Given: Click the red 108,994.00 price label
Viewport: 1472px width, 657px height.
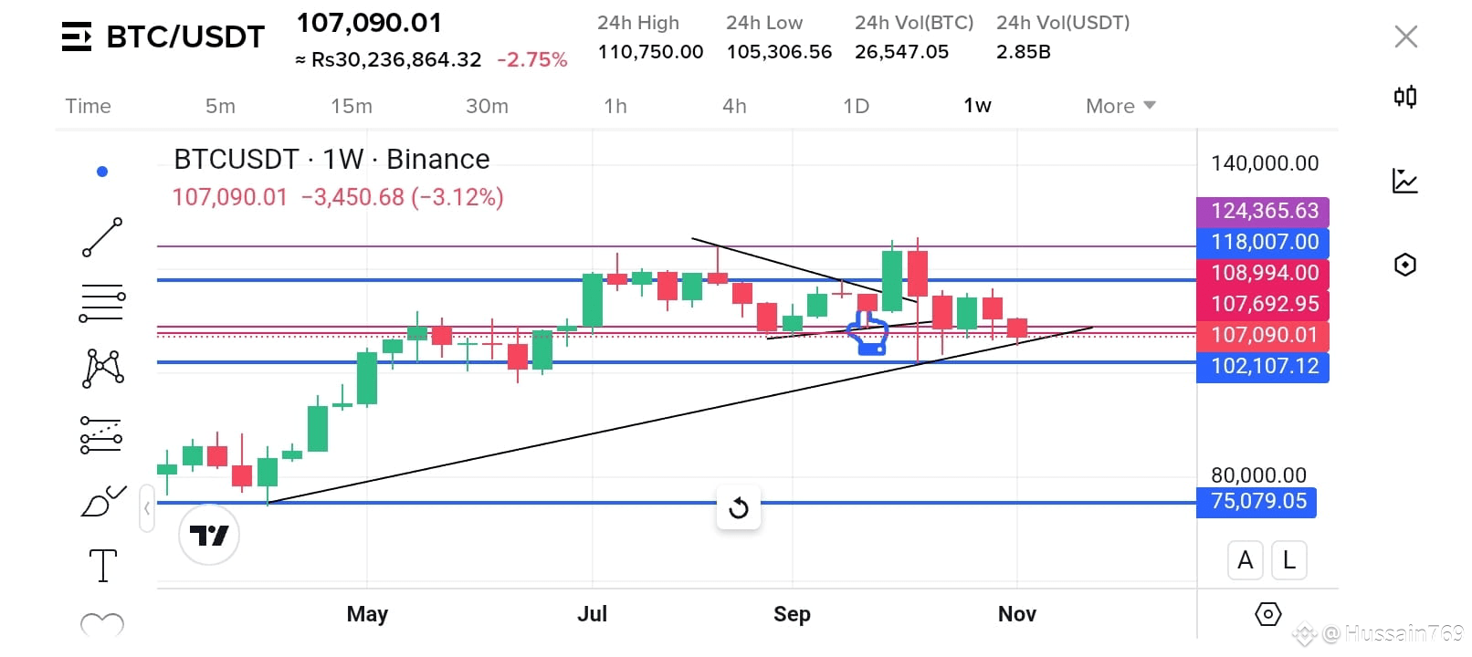Looking at the screenshot, I should [x=1263, y=273].
